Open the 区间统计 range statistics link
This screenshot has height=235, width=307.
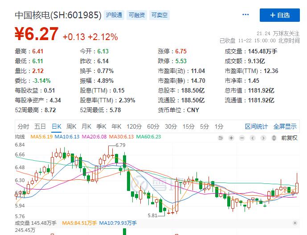coord(256,126)
